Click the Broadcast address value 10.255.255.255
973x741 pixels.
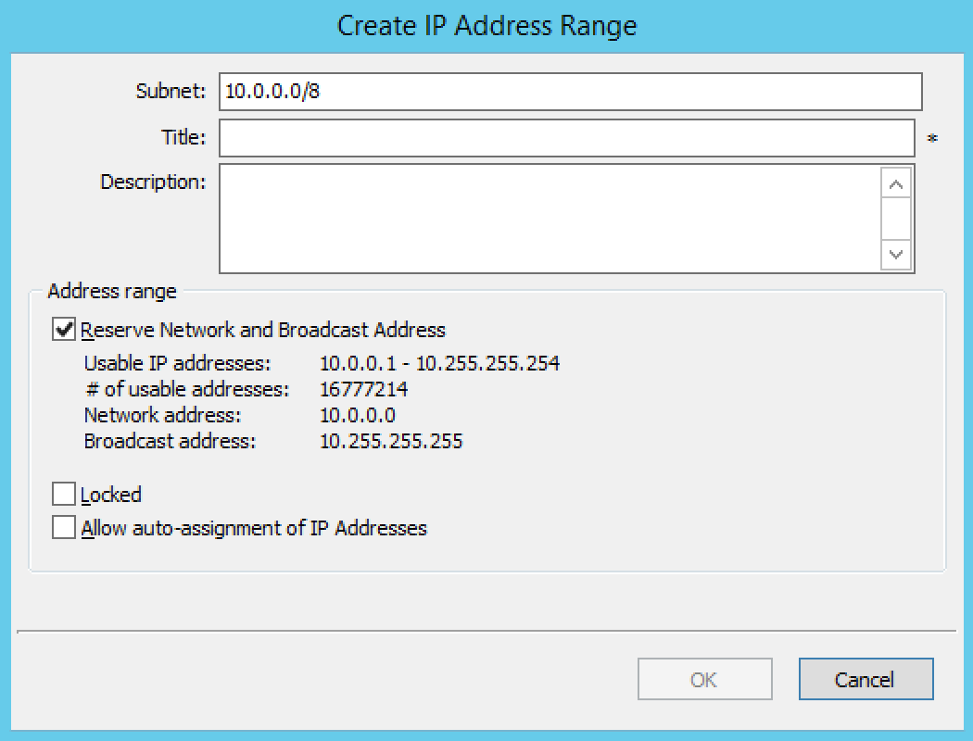(391, 441)
